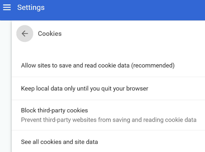Image resolution: width=205 pixels, height=152 pixels.
Task: Click the Cookies page heading
Action: coord(50,33)
